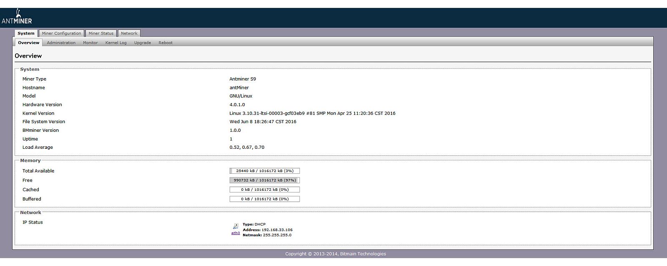Click the Bitmain Technologies copyright footer
667x266 pixels.
[336, 254]
